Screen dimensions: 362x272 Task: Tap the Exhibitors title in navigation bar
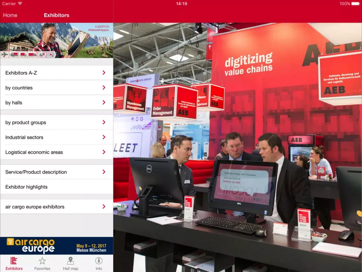[x=57, y=15]
